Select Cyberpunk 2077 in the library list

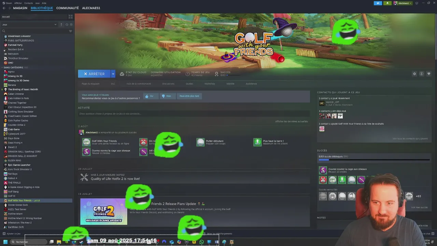point(17,134)
